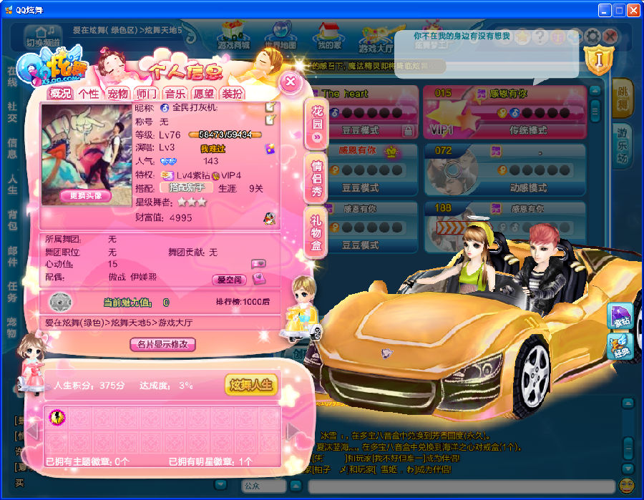The height and width of the screenshot is (500, 644).
Task: Select the 游乐场 playground tab on right edge
Action: (x=623, y=145)
